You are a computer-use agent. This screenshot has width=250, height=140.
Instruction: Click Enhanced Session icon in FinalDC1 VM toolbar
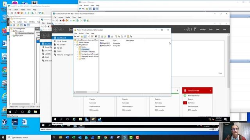[x=84, y=21]
